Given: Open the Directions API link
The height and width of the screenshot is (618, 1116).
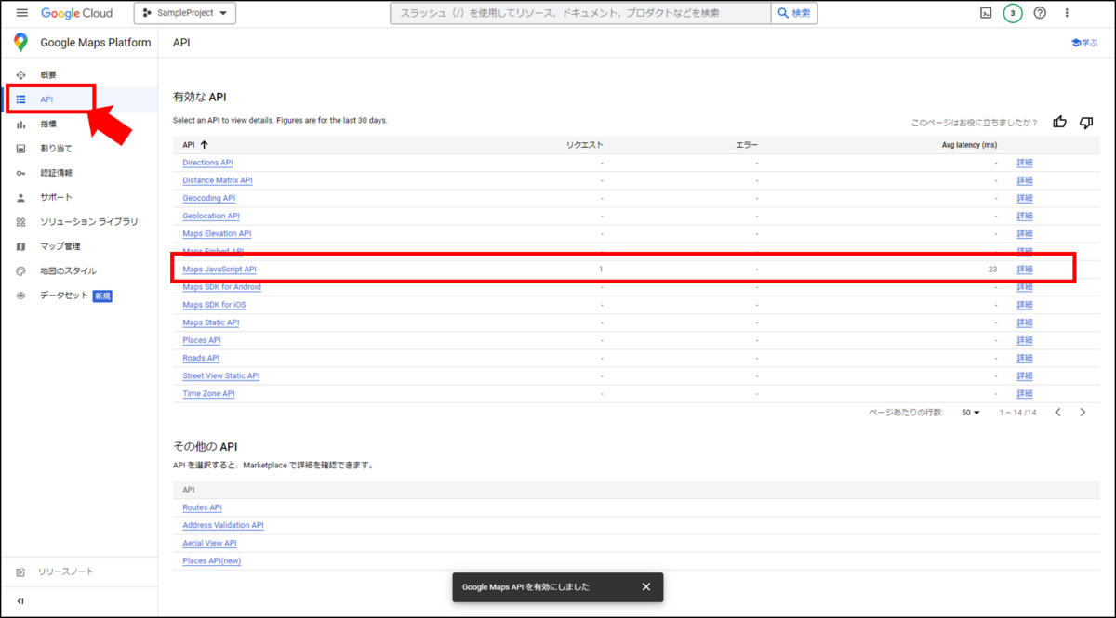Looking at the screenshot, I should pyautogui.click(x=207, y=163).
